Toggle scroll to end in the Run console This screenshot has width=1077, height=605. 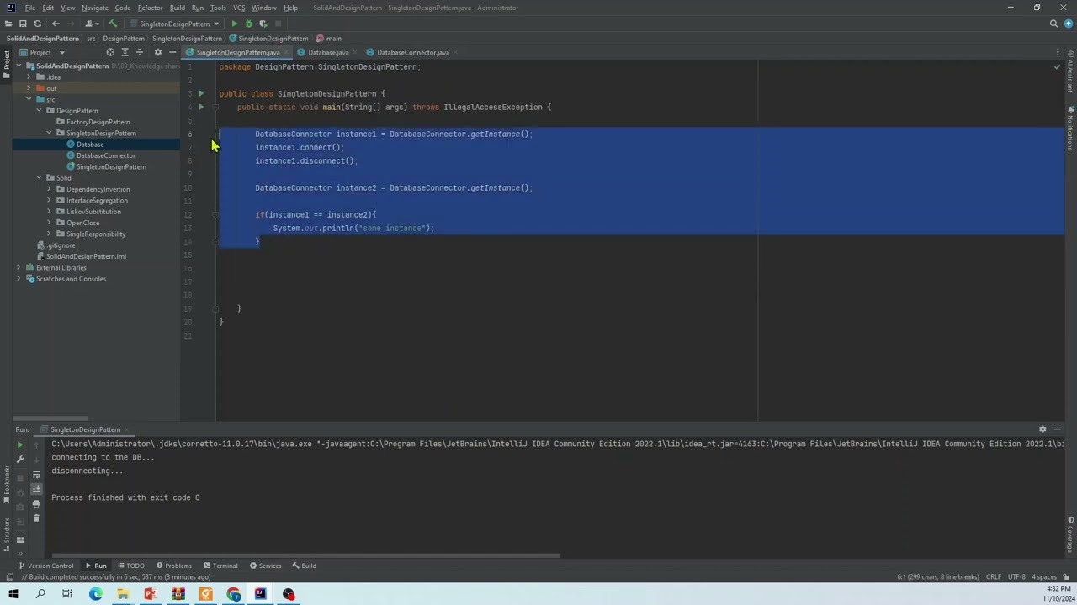(x=36, y=489)
